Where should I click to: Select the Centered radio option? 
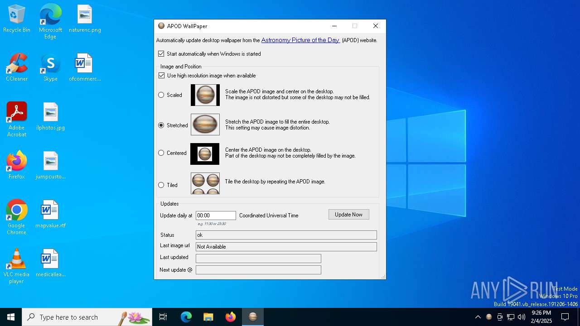pyautogui.click(x=172, y=153)
